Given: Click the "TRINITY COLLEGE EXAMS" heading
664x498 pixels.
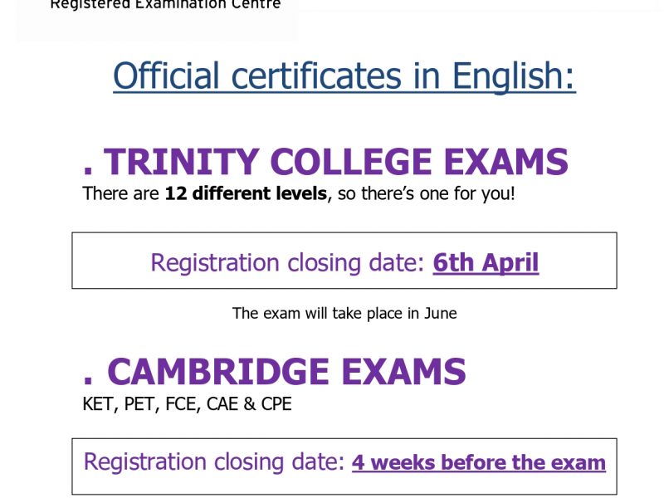Looking at the screenshot, I should (336, 161).
